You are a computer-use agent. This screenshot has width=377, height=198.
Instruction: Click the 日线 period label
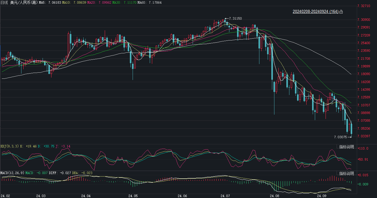point(4,2)
